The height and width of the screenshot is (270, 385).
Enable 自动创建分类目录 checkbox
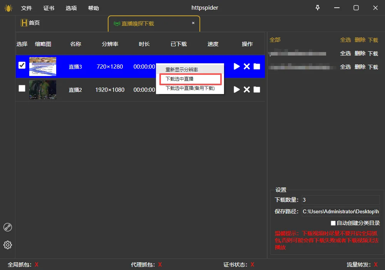click(x=333, y=223)
